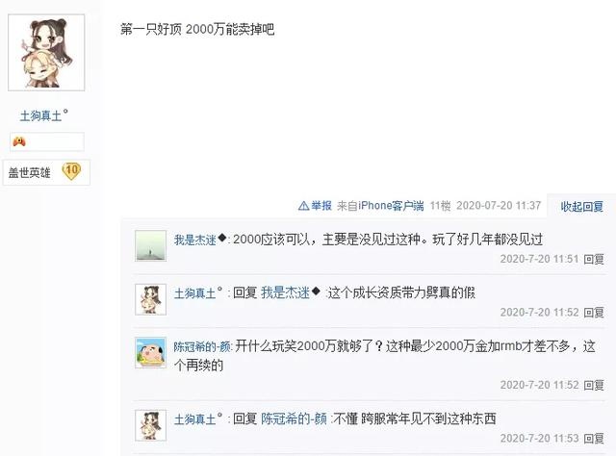The image size is (616, 456).
Task: Click mentioned 陈冠希的-颜 in last reply
Action: (294, 418)
